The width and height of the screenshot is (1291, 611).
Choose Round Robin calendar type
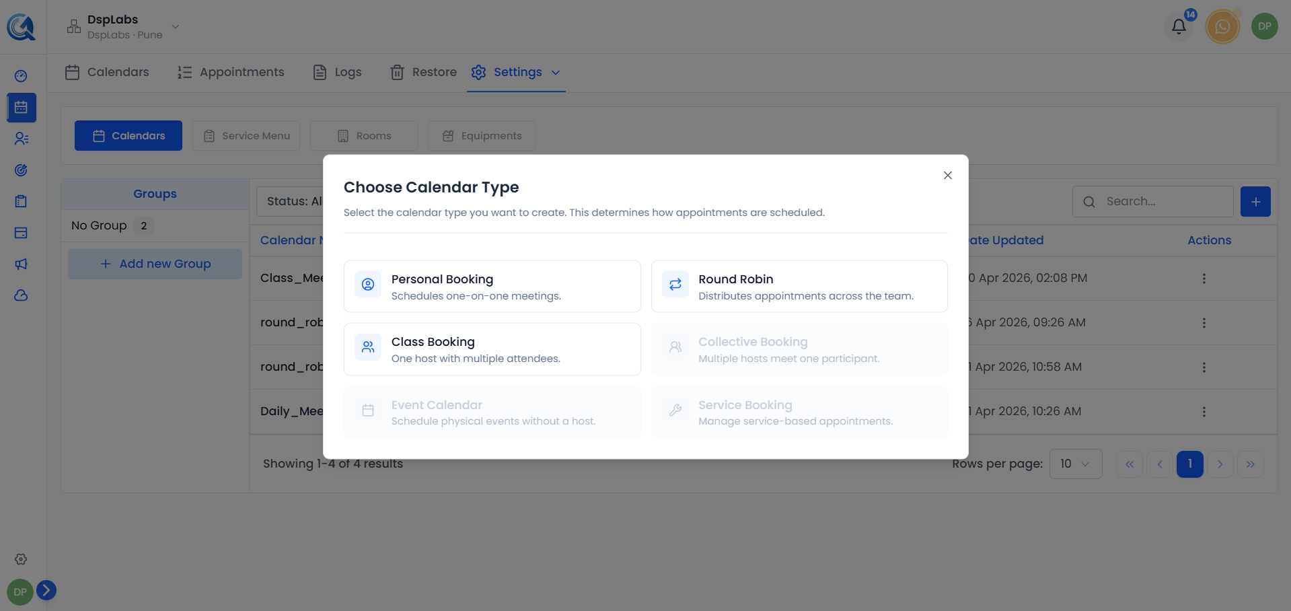click(799, 287)
